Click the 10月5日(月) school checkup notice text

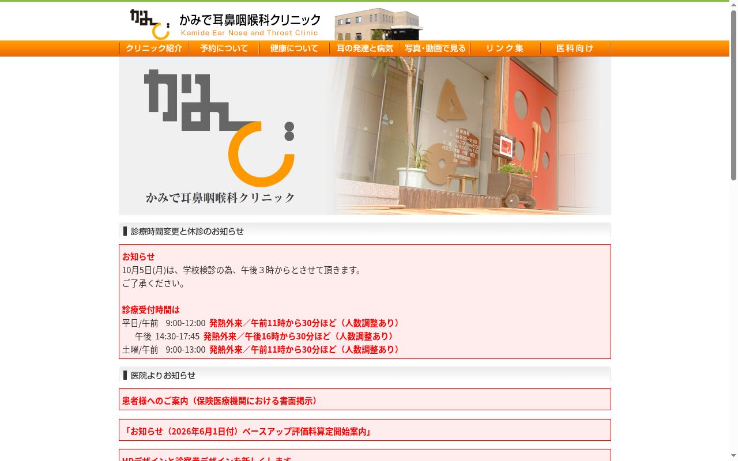pyautogui.click(x=242, y=270)
